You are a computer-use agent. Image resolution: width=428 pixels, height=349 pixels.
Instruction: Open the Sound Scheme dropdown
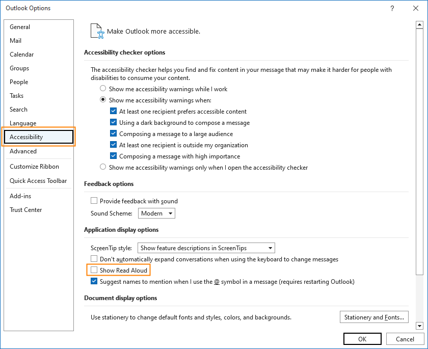coord(156,213)
